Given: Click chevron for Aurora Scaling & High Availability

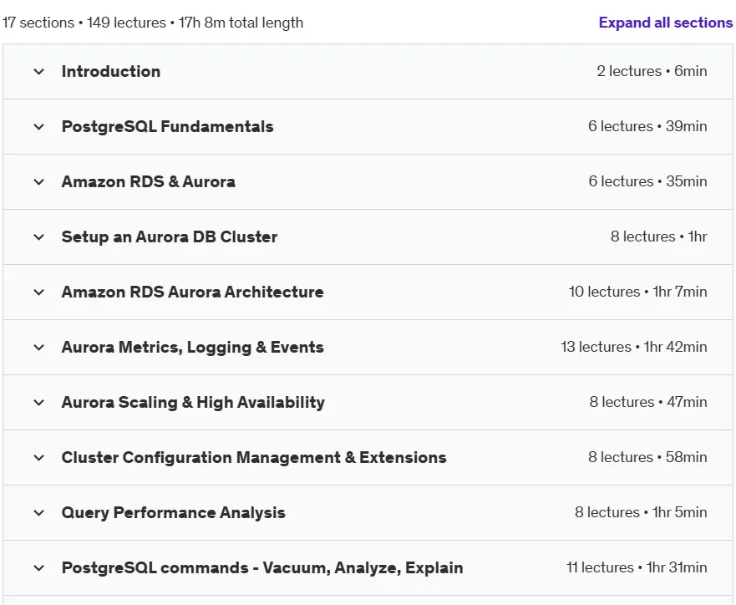Looking at the screenshot, I should coord(39,403).
